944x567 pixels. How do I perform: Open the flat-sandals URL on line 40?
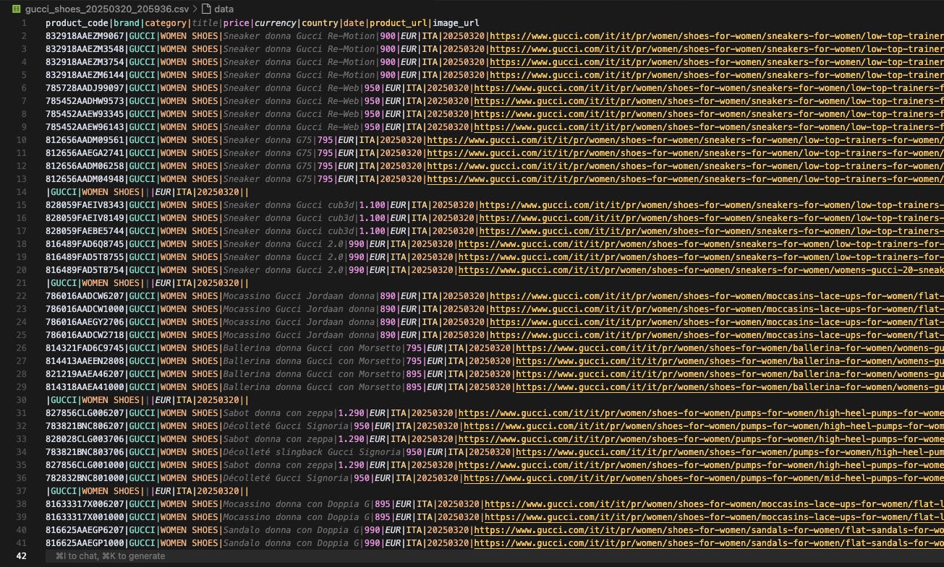[x=702, y=530]
